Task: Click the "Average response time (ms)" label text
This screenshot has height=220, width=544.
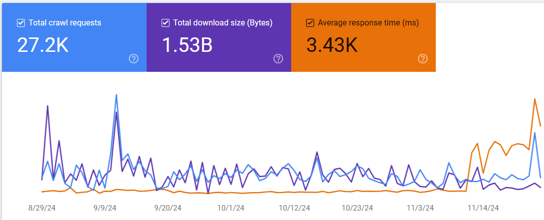Action: (x=368, y=23)
